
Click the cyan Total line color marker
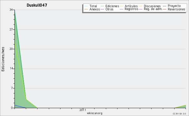pyautogui.click(x=86, y=6)
